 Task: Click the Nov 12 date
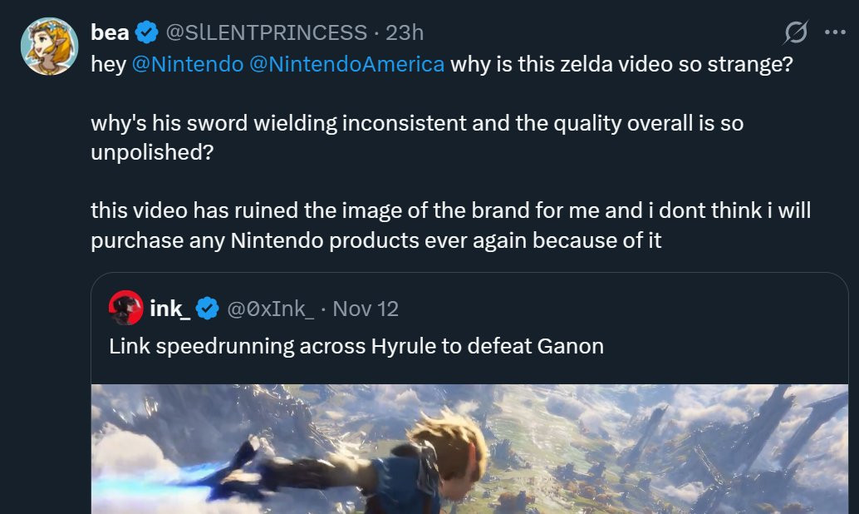(366, 309)
